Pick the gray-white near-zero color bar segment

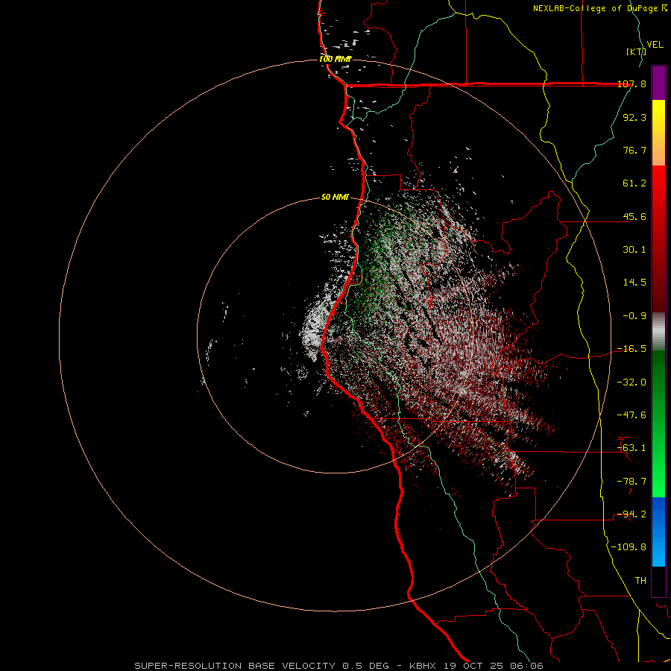click(x=658, y=332)
